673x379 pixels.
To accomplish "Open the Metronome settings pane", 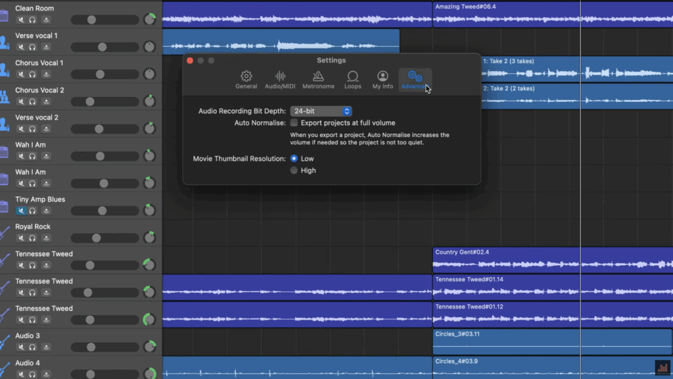I will [318, 80].
